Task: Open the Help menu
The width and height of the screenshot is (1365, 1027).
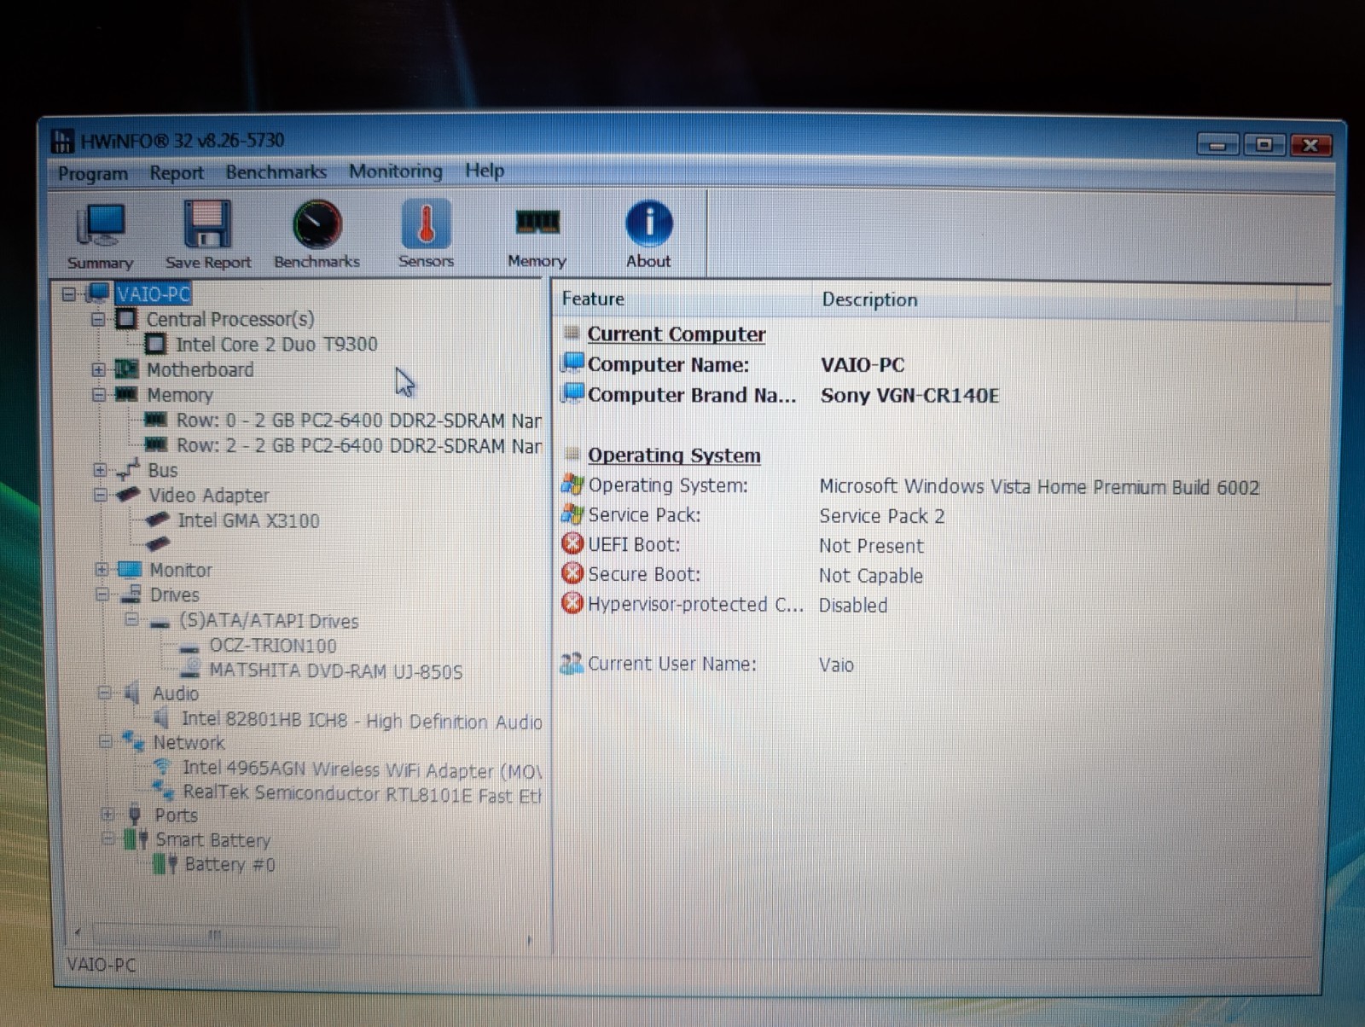Action: click(x=484, y=171)
